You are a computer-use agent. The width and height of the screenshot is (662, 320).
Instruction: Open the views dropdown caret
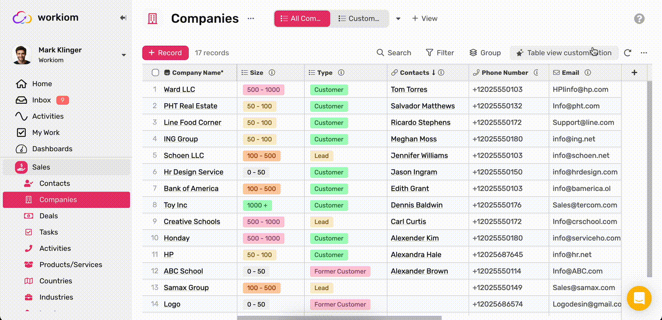pyautogui.click(x=398, y=19)
